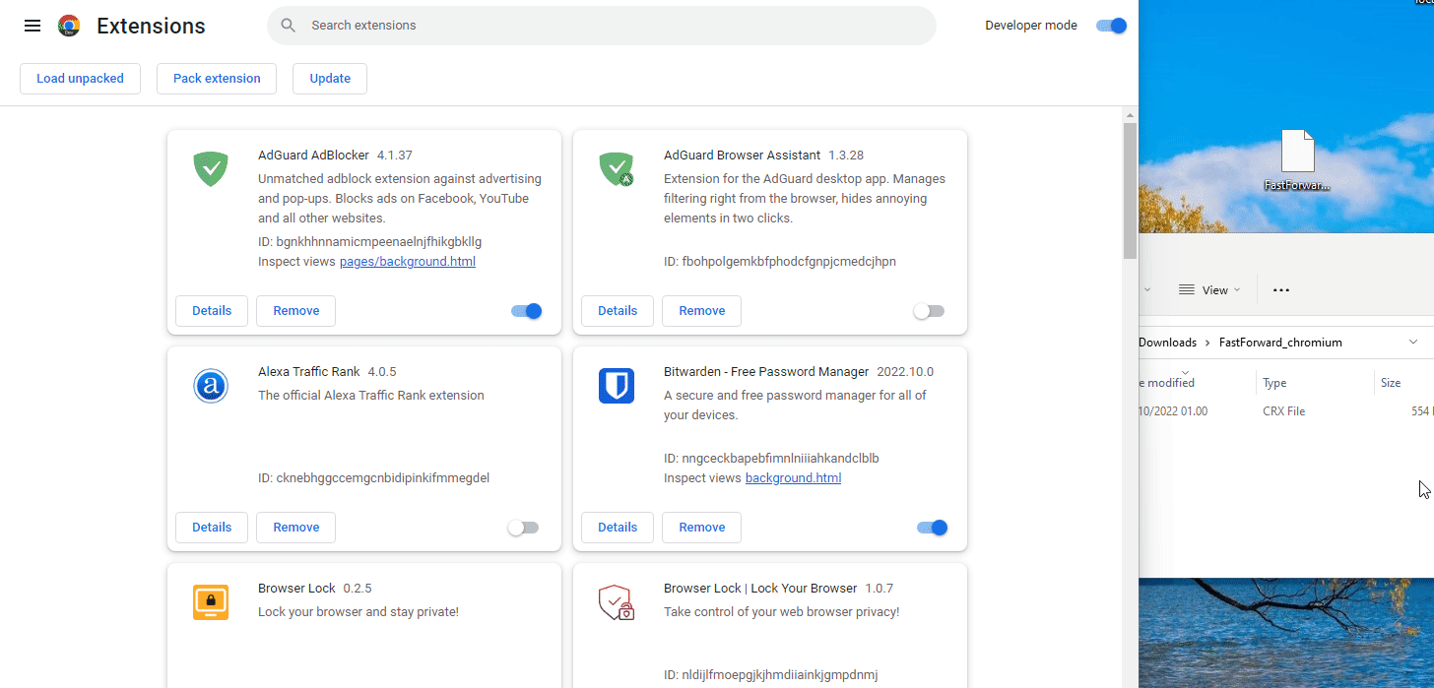
Task: Click the Browser Lock Lock Your Browser icon
Action: [616, 601]
